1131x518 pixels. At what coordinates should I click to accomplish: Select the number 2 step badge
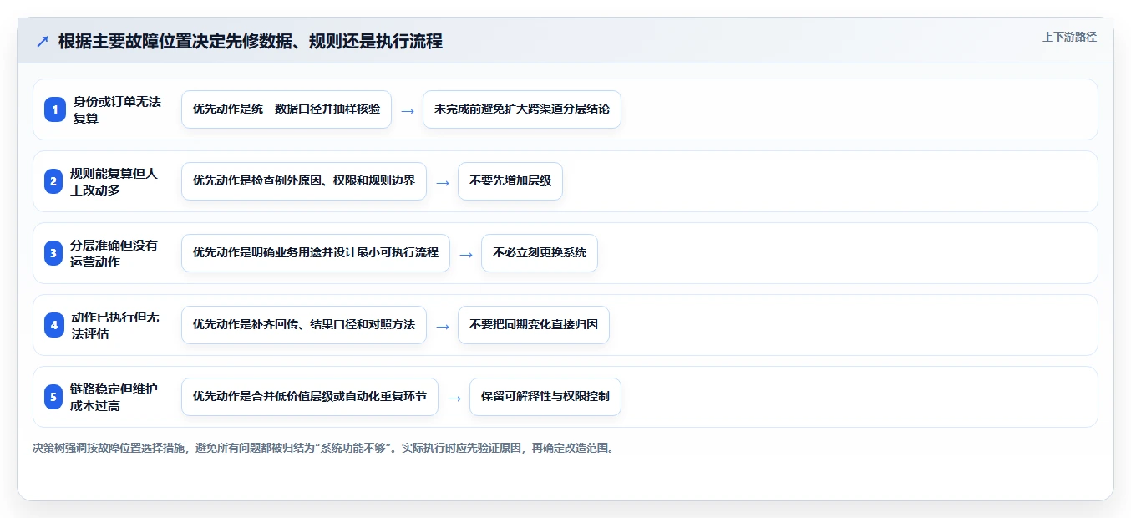point(54,181)
